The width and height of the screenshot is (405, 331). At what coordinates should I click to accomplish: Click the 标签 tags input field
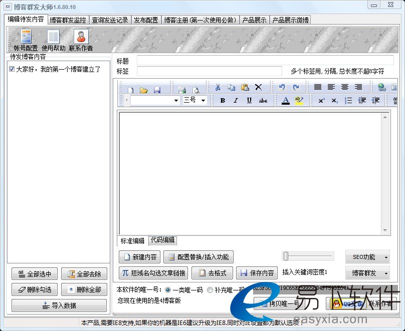(209, 71)
